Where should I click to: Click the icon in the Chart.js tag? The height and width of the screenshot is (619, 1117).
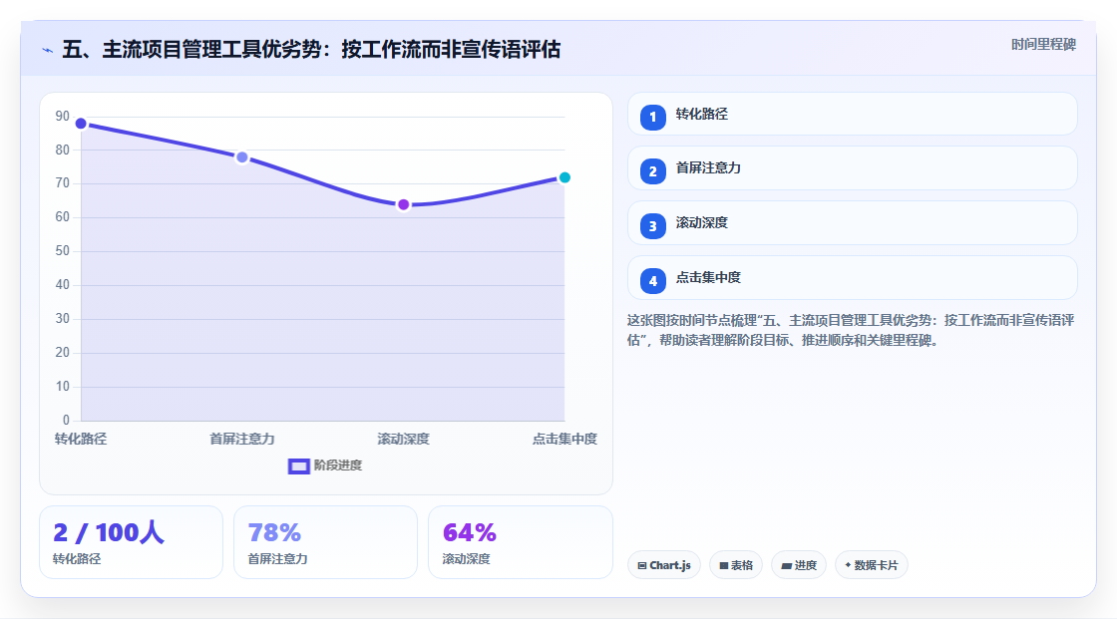click(x=642, y=565)
